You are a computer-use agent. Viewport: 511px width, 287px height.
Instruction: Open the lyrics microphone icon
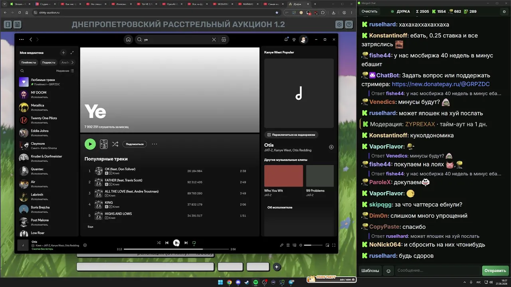[281, 245]
